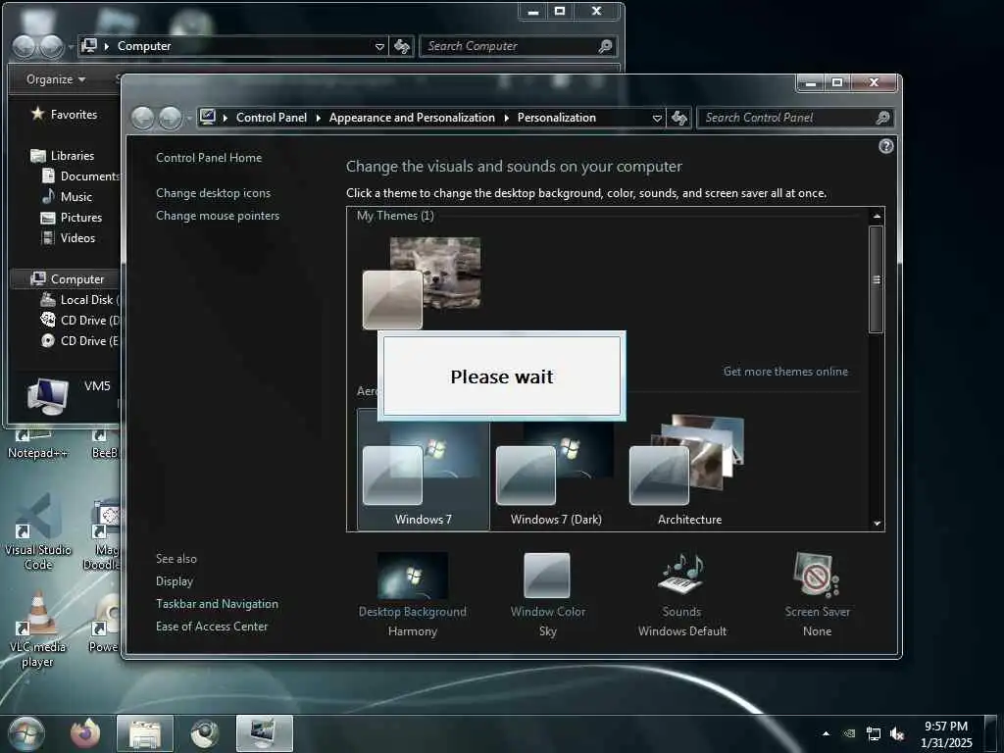Open Organize menu in Computer window
The image size is (1004, 753).
pos(56,79)
